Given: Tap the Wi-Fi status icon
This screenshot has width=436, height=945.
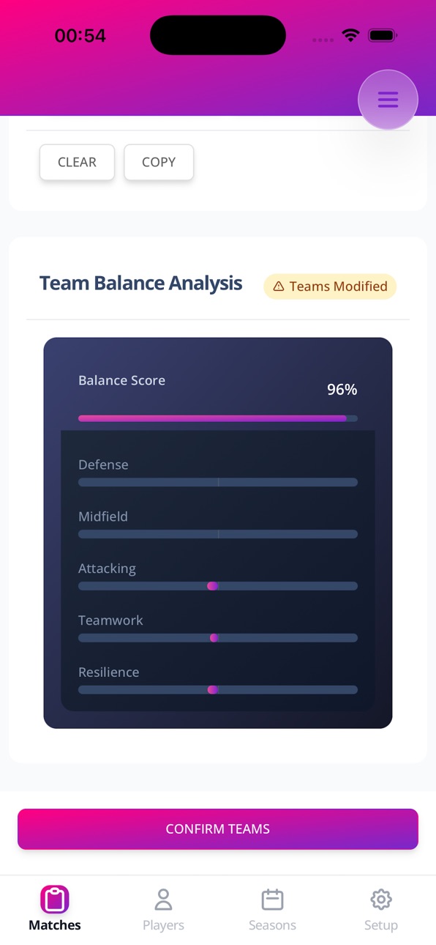Looking at the screenshot, I should (x=351, y=35).
